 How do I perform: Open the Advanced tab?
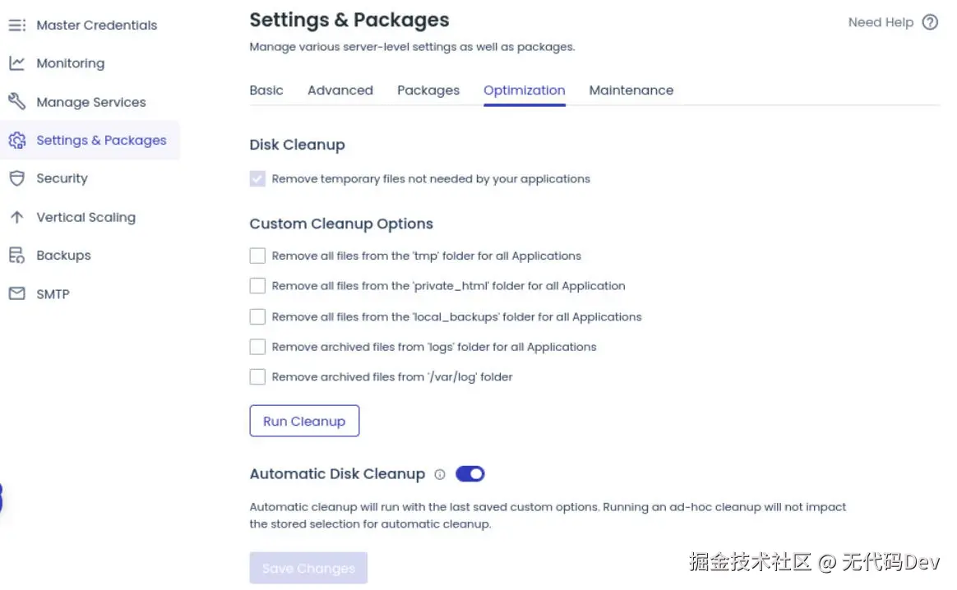point(340,90)
